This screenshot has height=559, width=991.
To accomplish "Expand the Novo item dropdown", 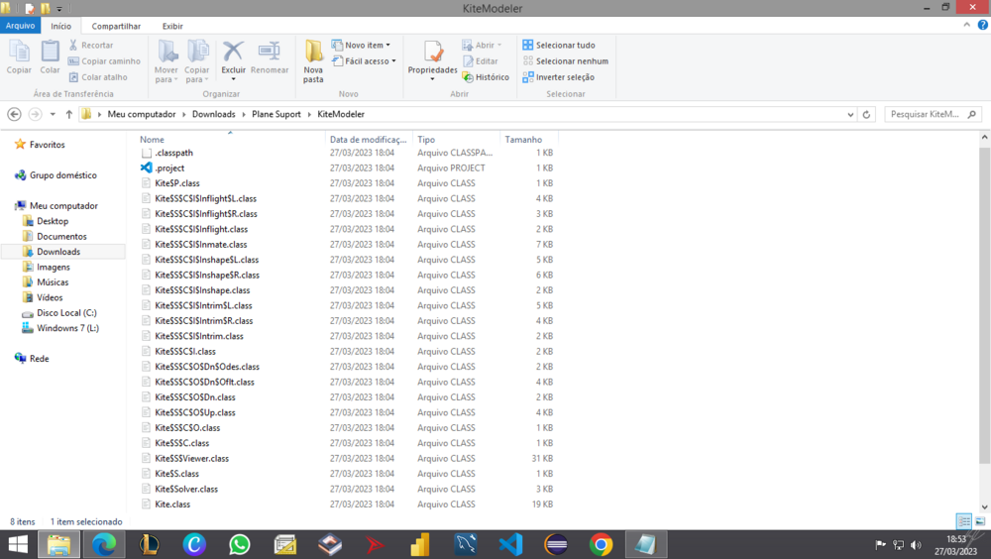I will [362, 46].
